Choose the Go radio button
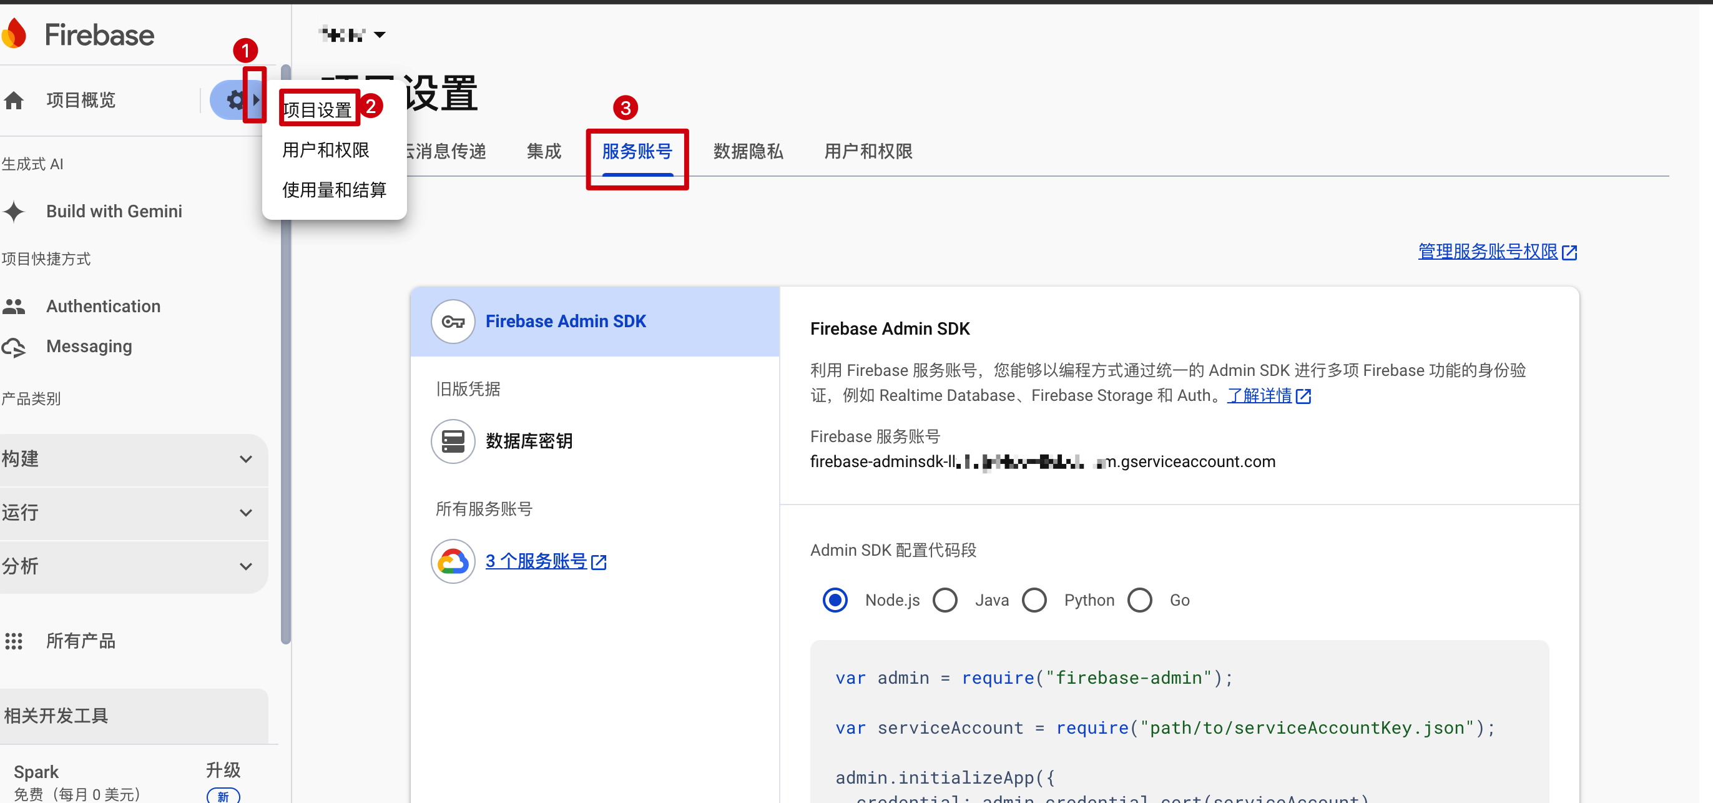 pos(1140,600)
